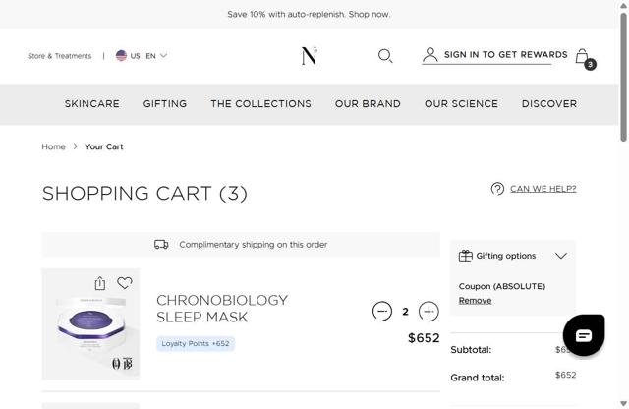Screen dimensions: 629x409
Task: Open the search magnifier icon
Action: (385, 56)
